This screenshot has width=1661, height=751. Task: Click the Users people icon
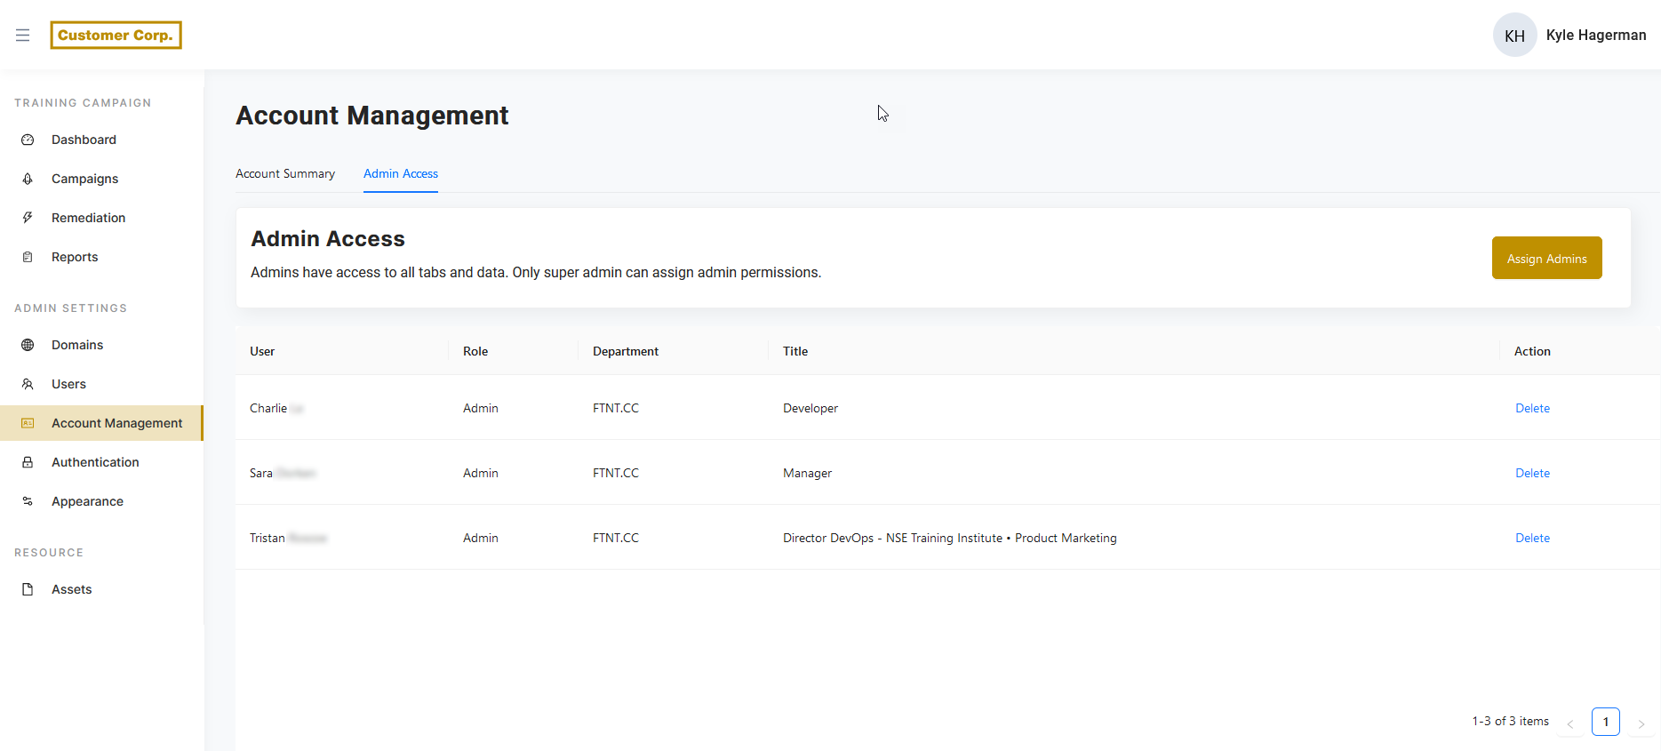(x=28, y=384)
